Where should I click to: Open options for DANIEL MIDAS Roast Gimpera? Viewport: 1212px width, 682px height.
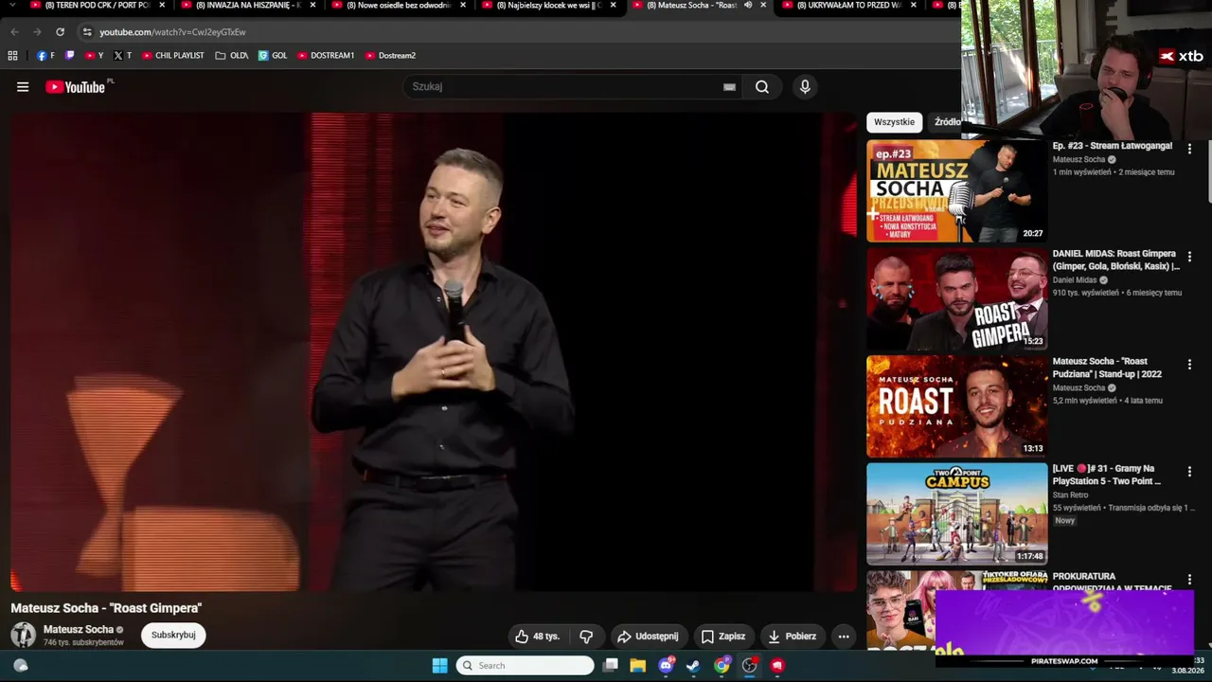coord(1189,257)
